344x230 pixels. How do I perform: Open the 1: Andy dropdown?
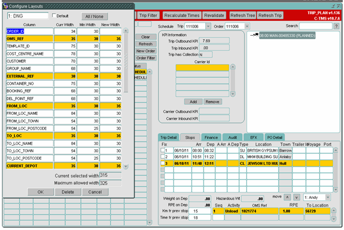[328, 197]
